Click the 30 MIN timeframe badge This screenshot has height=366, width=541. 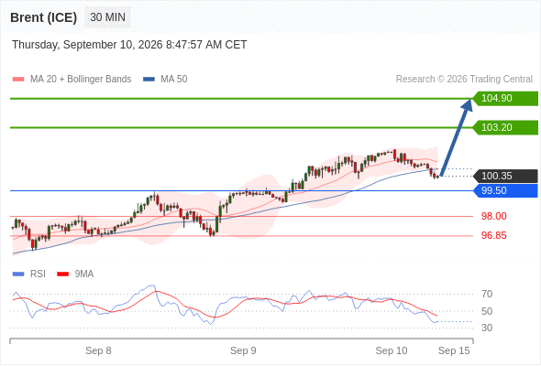tap(107, 17)
